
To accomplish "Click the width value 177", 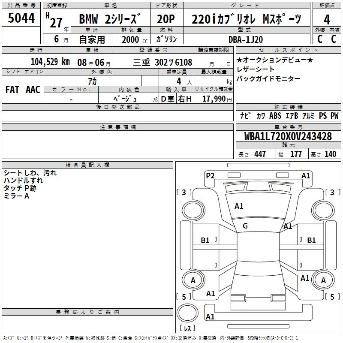I will click(x=296, y=154).
